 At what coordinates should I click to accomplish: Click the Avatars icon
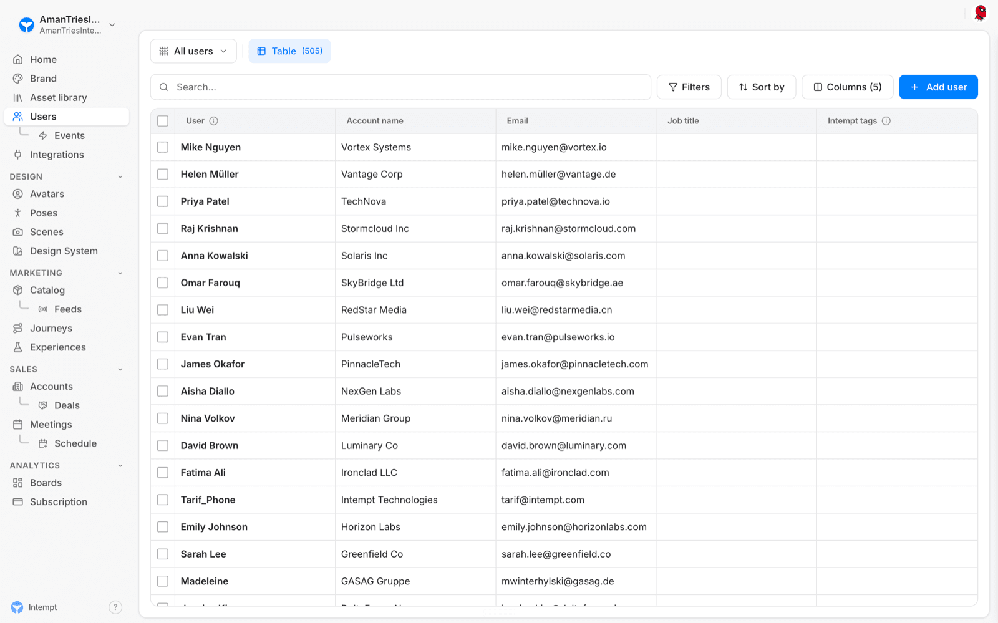click(18, 194)
